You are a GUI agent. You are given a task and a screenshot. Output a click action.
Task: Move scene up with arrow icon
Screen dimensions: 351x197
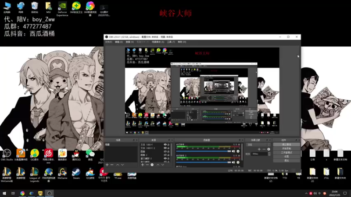coord(118,165)
